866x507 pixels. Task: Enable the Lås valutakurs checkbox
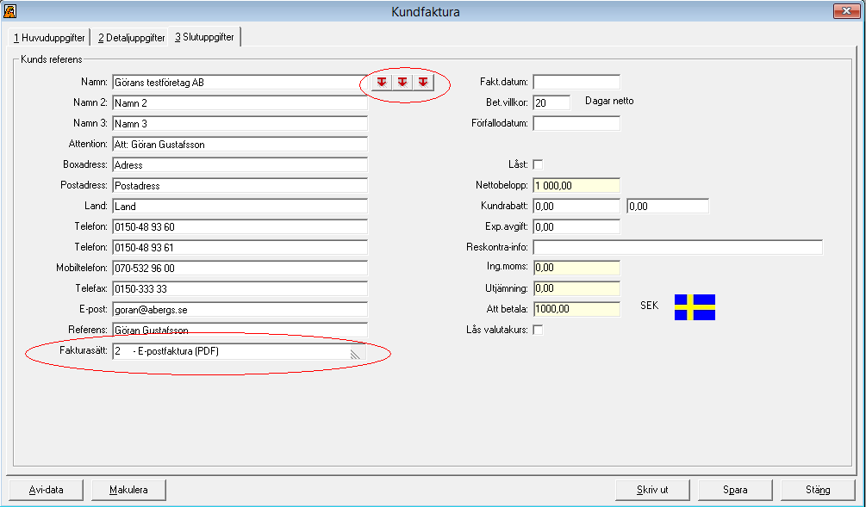tap(538, 330)
